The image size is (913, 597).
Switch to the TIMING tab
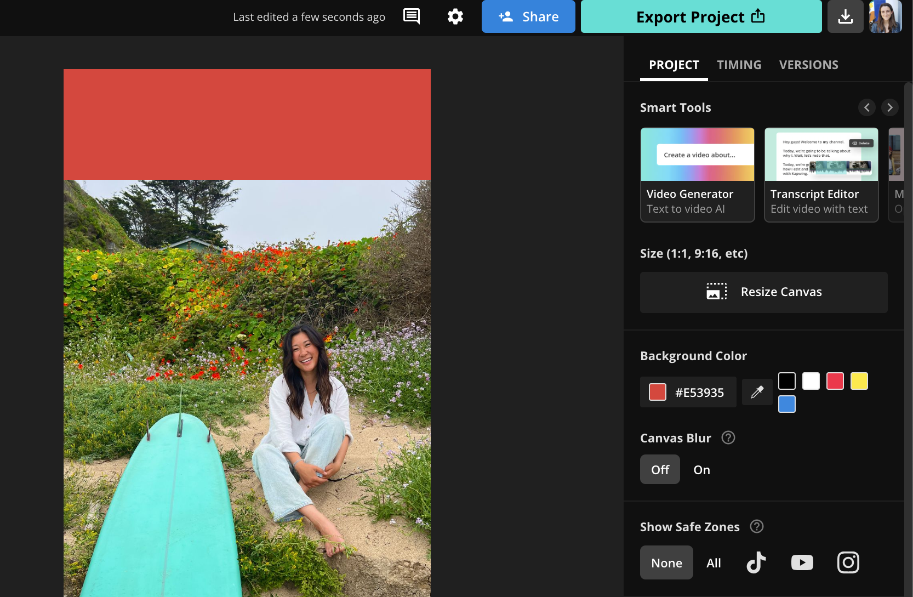(739, 65)
